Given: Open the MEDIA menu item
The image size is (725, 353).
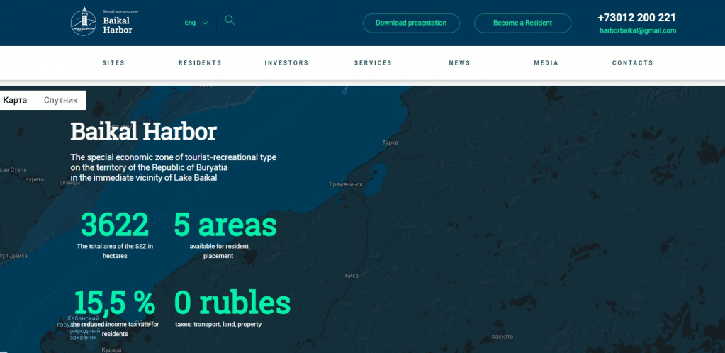Looking at the screenshot, I should tap(546, 63).
